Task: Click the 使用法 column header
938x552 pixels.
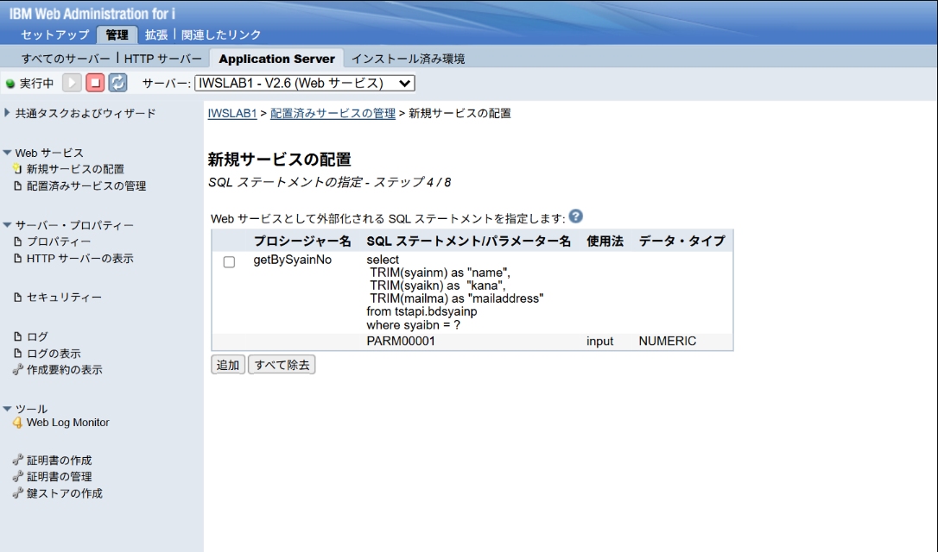Action: pos(605,241)
